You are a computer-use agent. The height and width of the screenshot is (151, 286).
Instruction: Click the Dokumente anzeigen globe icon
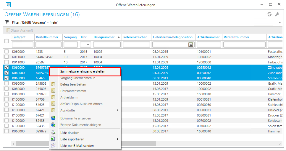[53, 118]
